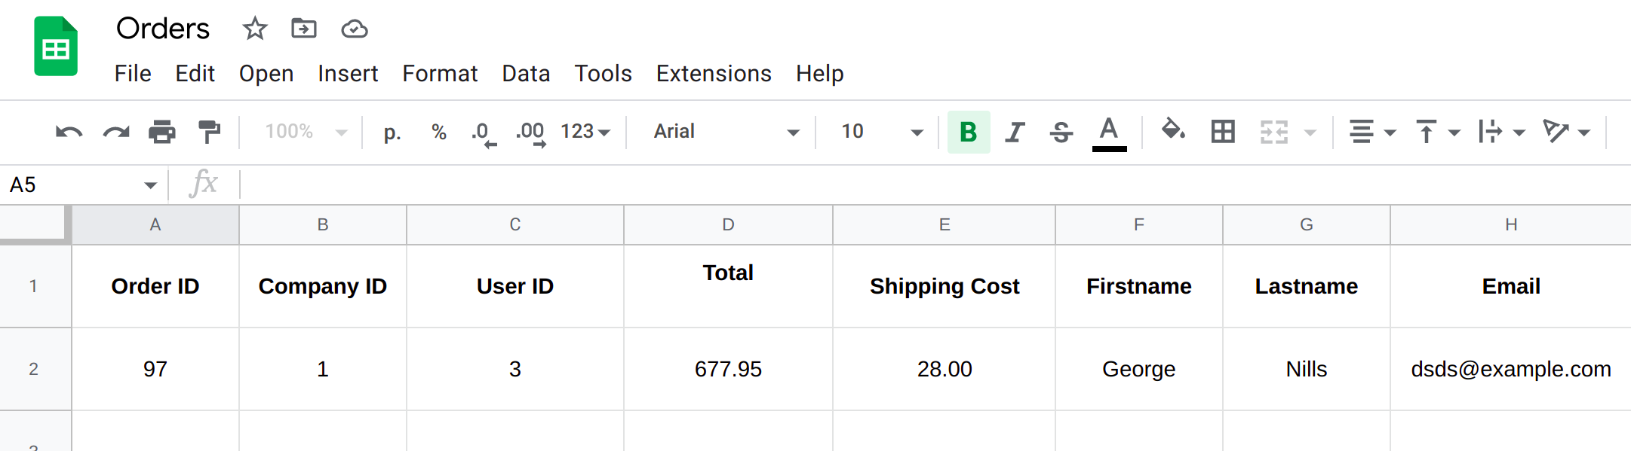Select column F header
This screenshot has width=1631, height=451.
(x=1139, y=225)
